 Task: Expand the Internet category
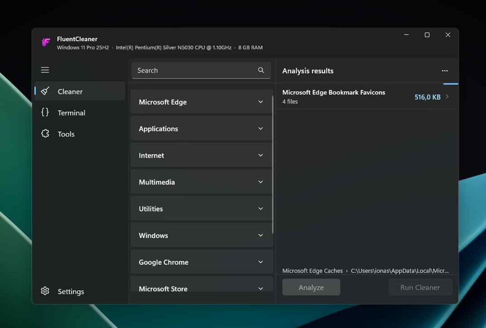(201, 155)
